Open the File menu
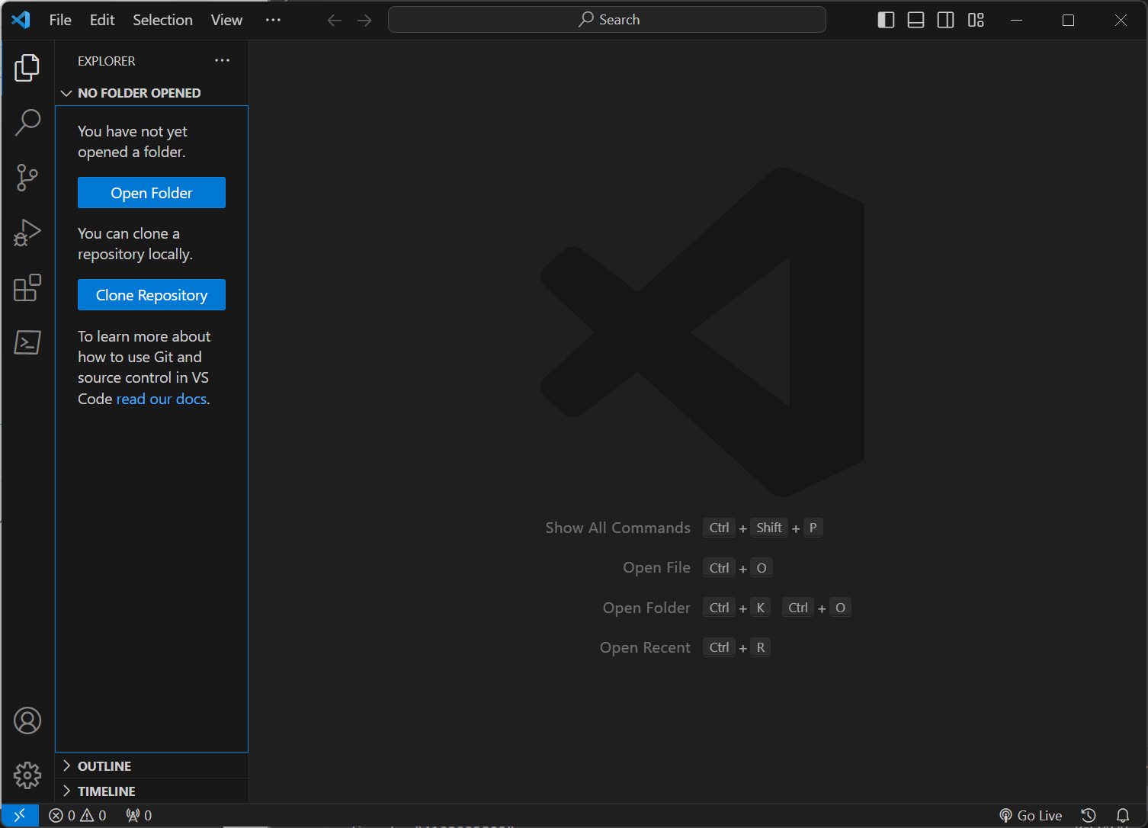The width and height of the screenshot is (1148, 828). tap(60, 20)
